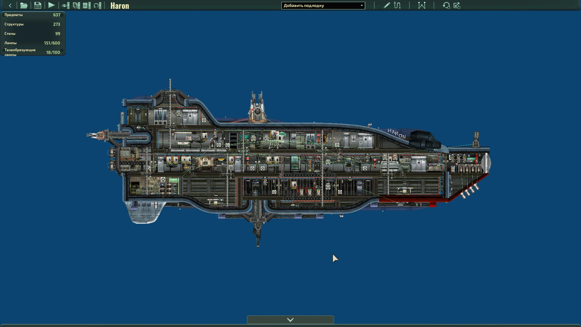Activate the waypoints editing tool
The height and width of the screenshot is (327, 581).
point(422,5)
